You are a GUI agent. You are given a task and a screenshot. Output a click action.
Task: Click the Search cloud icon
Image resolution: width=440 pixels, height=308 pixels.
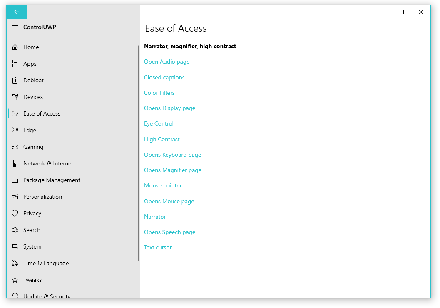click(x=15, y=230)
